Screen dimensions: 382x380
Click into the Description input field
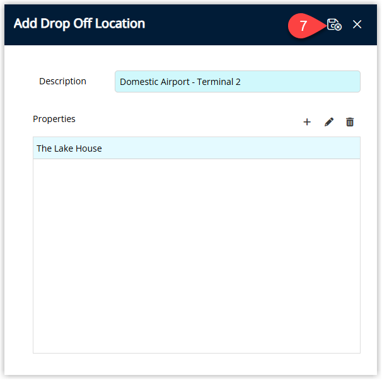pyautogui.click(x=237, y=81)
